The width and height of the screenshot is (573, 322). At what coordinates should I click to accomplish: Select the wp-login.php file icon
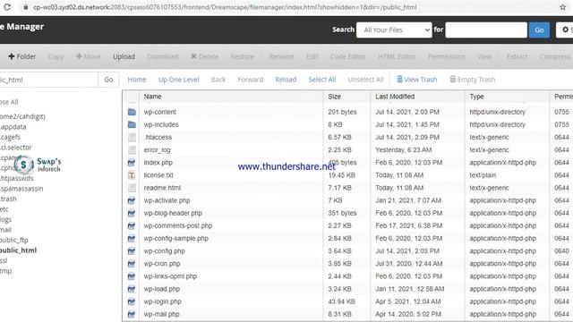click(132, 301)
